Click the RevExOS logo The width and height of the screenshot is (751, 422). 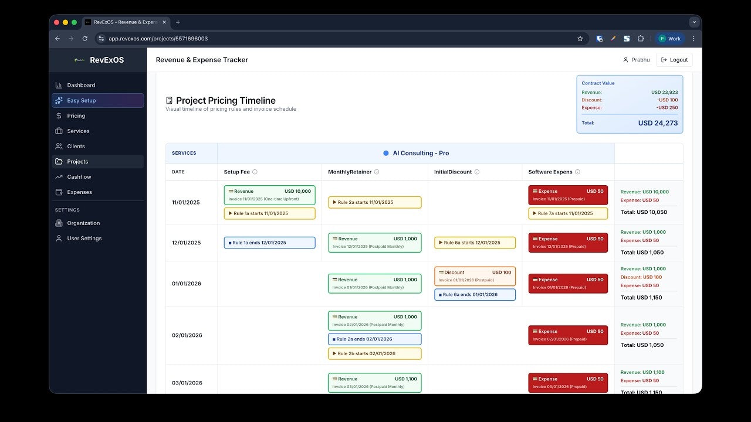(99, 60)
